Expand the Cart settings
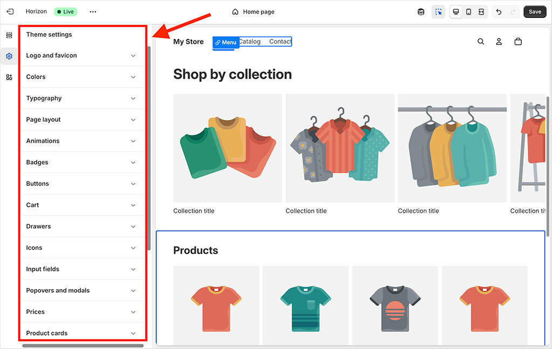Screen dimensions: 552x349 tap(82, 205)
